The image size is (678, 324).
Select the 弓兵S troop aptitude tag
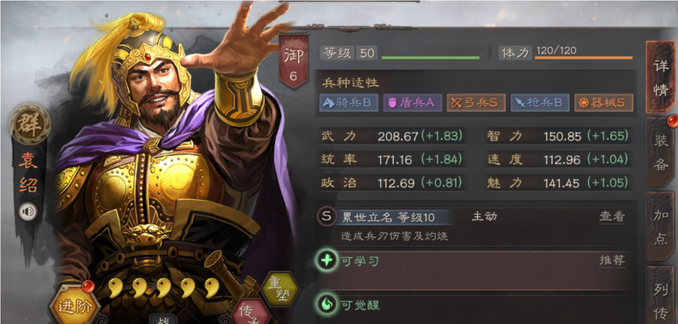(x=476, y=103)
